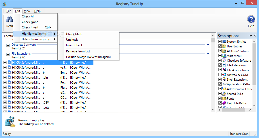This screenshot has height=138, width=259.
Task: Collapse the File Extensions group with minus box
Action: [x=8, y=54]
